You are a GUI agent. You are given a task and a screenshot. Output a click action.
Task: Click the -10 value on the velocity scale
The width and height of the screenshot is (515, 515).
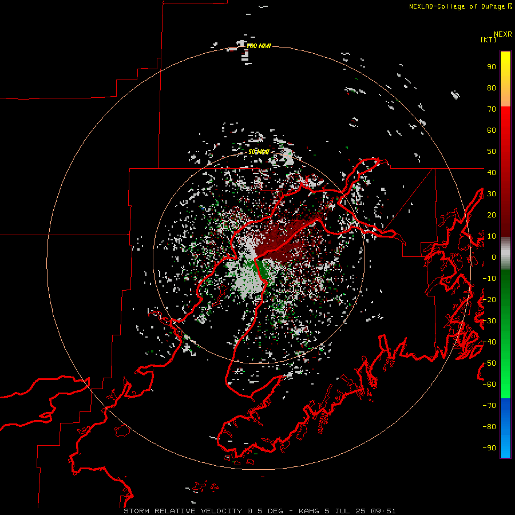489,279
